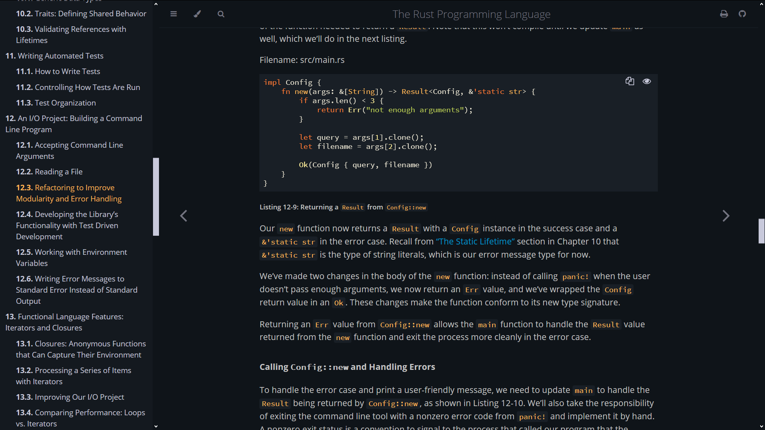Image resolution: width=765 pixels, height=430 pixels.
Task: Click the Listing 12-9 caption text
Action: [x=343, y=207]
